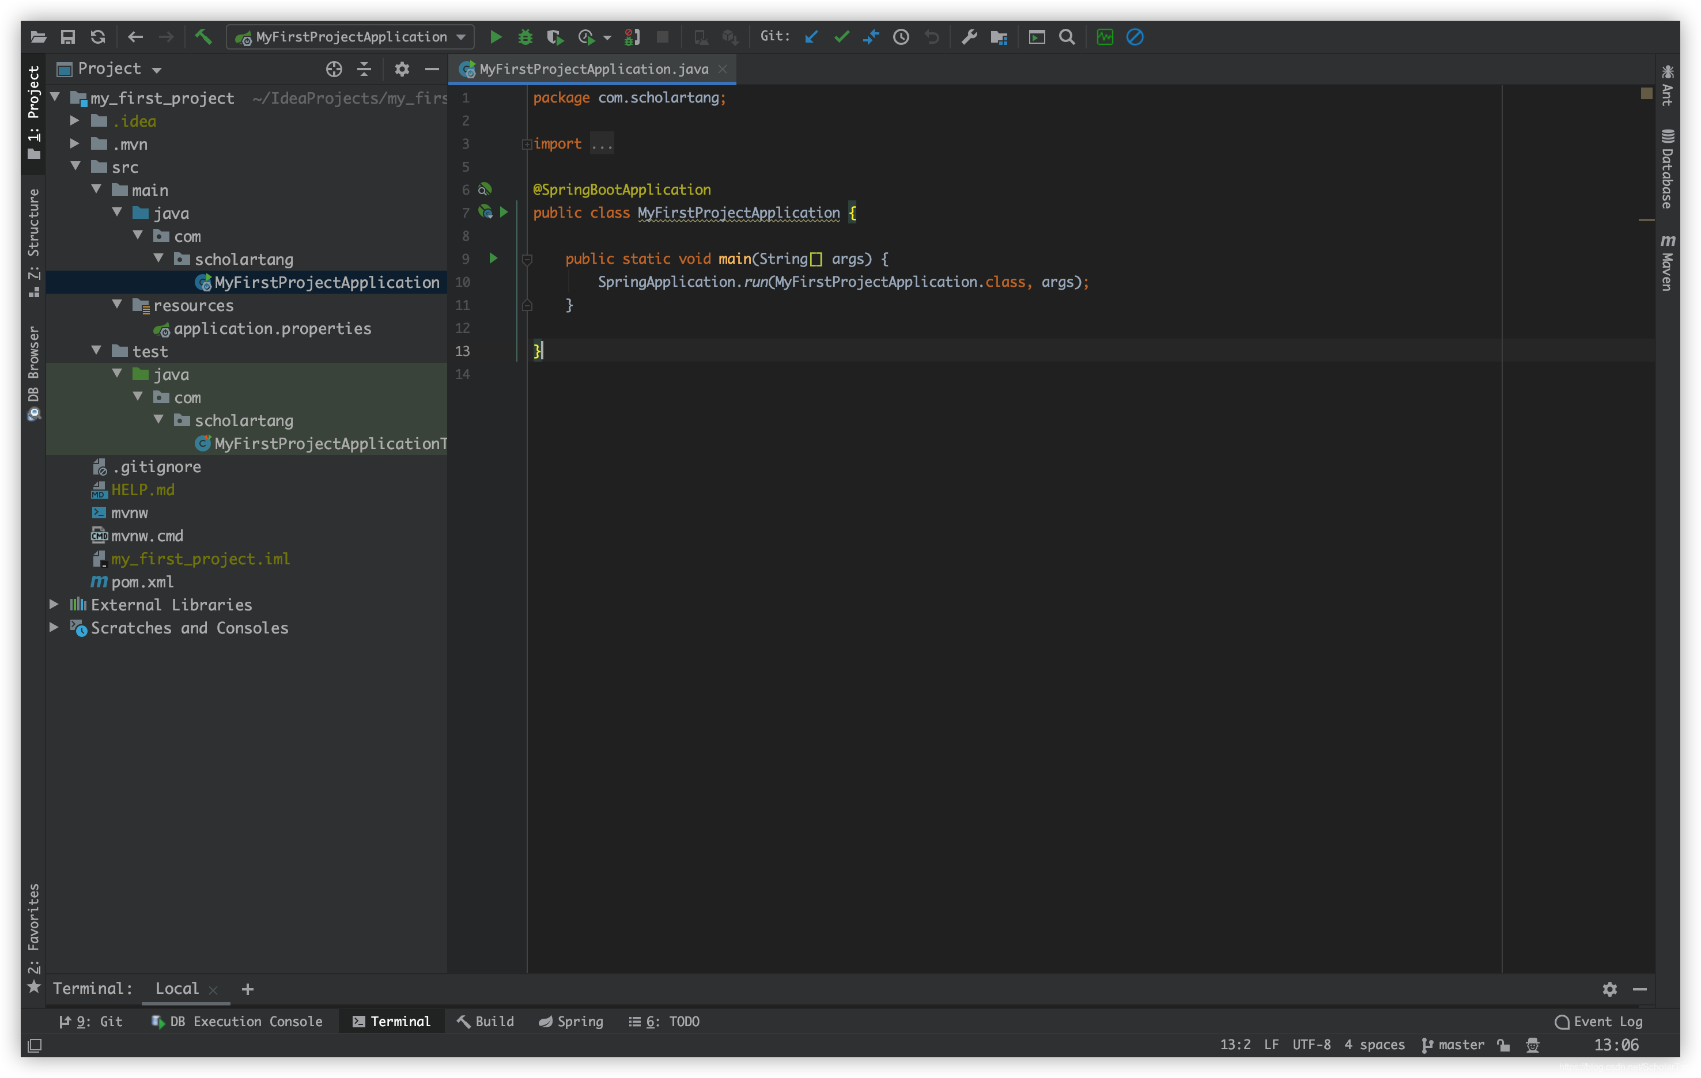Viewport: 1701px width, 1078px height.
Task: Open DB Execution Console tool window
Action: [x=237, y=1021]
